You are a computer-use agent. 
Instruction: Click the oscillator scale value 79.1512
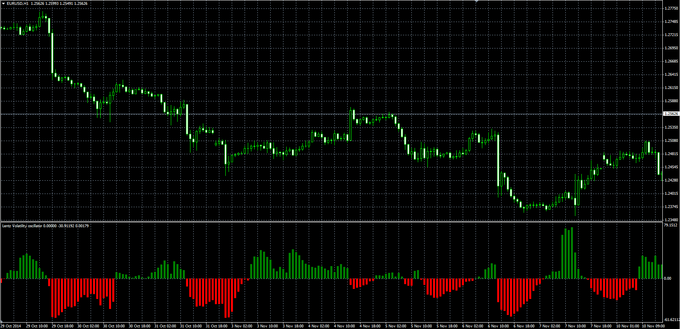coord(671,225)
